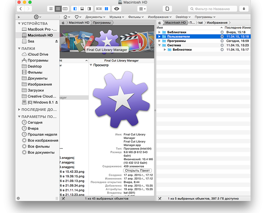The width and height of the screenshot is (266, 213).
Task: Select the Прошлая неделя smart search
Action: (39, 134)
